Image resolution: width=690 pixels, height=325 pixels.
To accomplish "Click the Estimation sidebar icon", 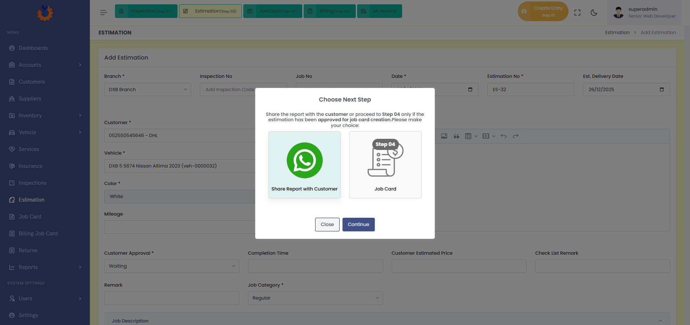I will (12, 200).
